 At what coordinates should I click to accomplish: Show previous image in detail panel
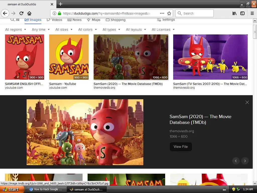coord(236,161)
